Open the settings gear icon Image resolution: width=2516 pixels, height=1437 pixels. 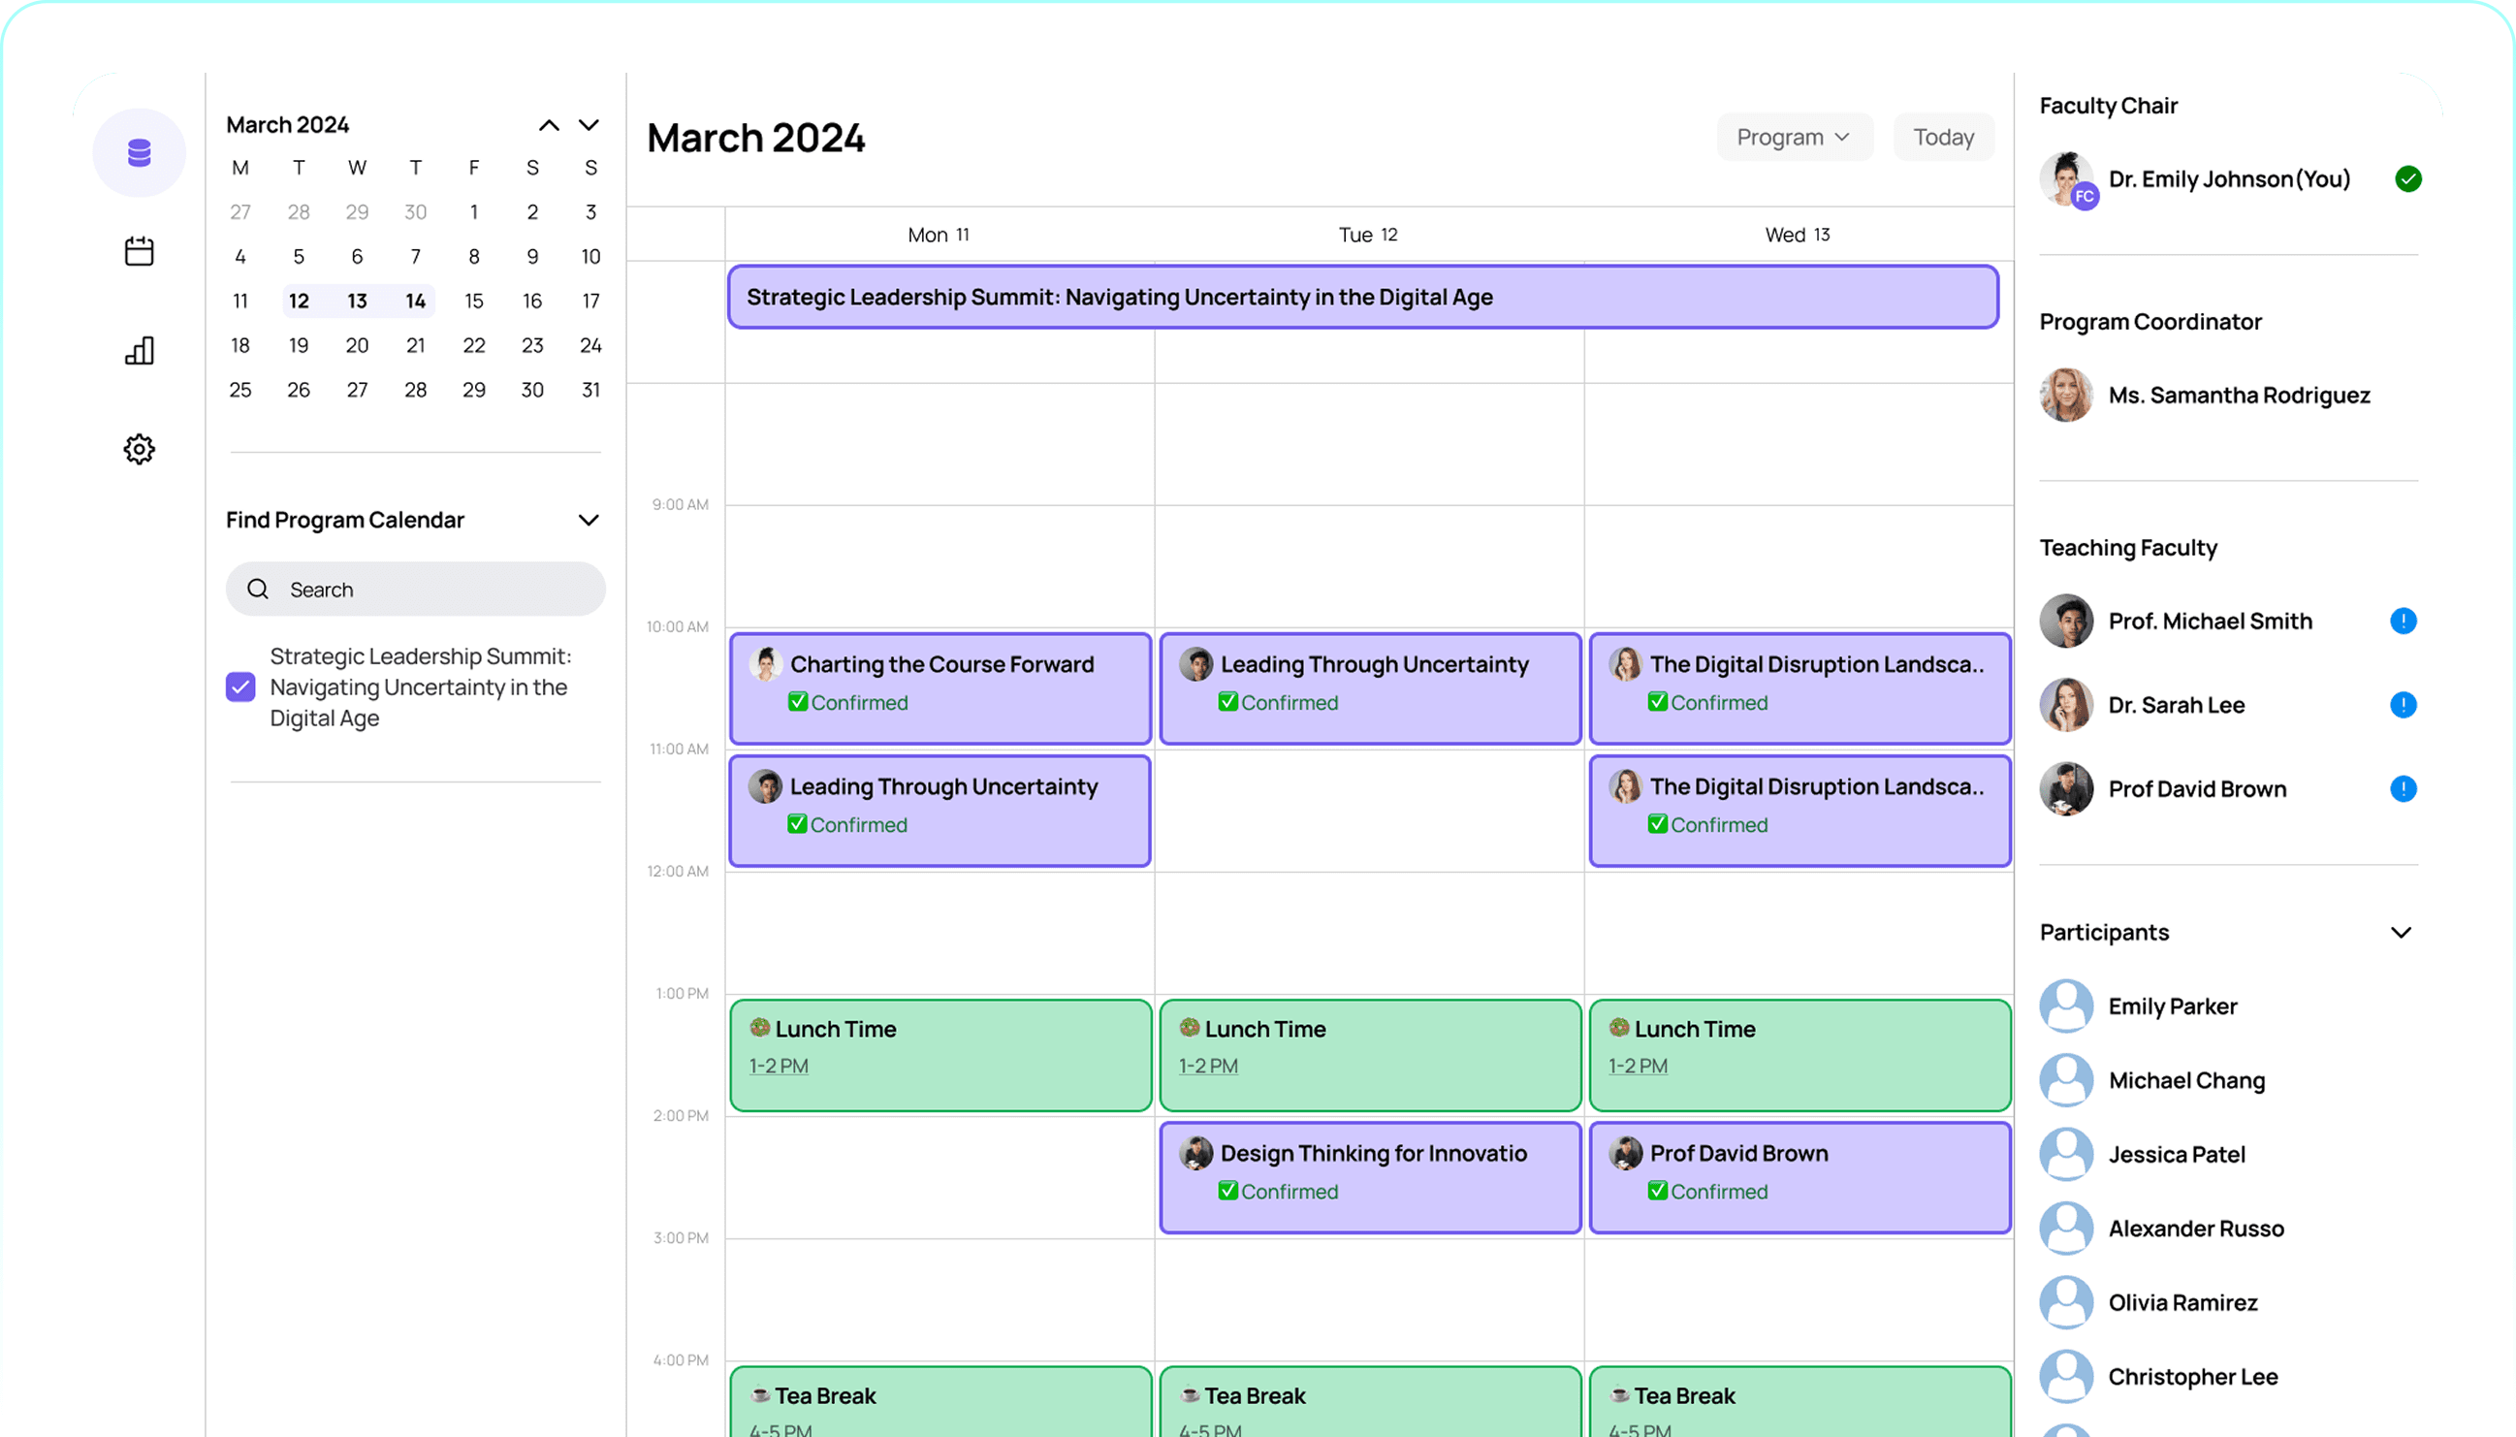139,449
